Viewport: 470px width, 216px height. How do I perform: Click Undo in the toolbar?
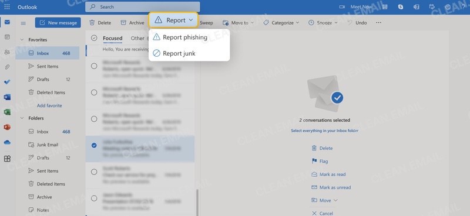(x=357, y=23)
